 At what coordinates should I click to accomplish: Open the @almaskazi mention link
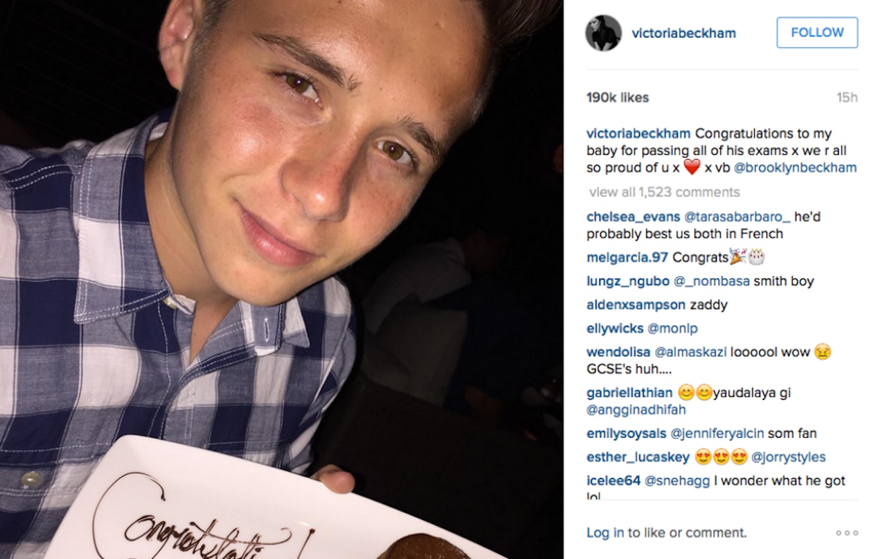tap(690, 352)
